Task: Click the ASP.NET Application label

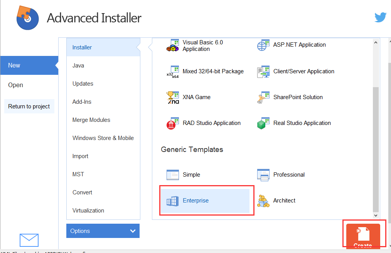Action: point(300,45)
